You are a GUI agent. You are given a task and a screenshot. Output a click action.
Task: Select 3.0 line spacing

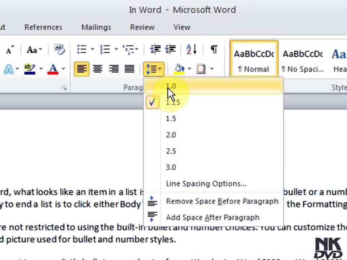pos(213,167)
